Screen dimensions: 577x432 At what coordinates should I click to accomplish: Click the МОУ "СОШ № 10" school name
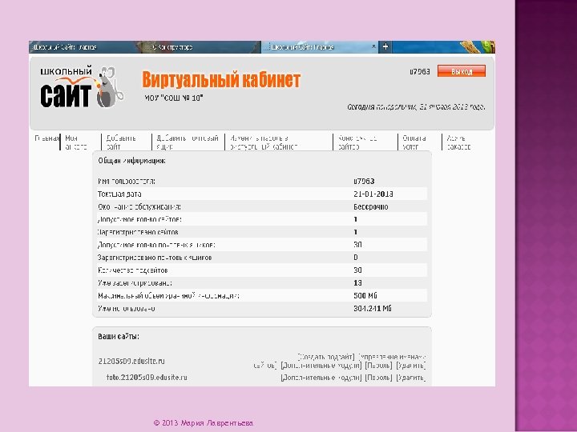click(x=174, y=98)
